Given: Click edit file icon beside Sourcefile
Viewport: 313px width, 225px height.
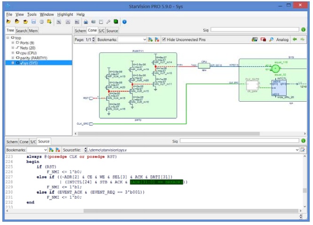Looking at the screenshot, I should (303, 150).
